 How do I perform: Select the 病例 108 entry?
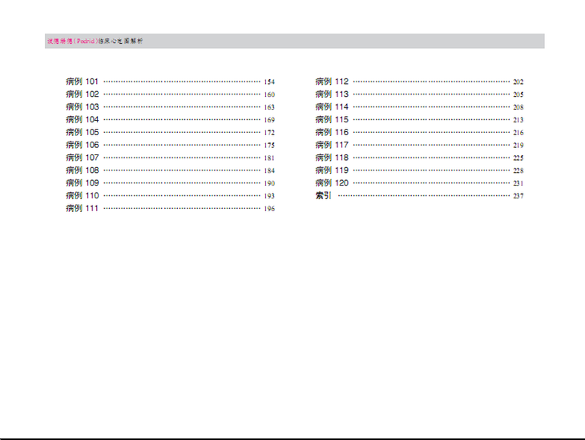[82, 170]
